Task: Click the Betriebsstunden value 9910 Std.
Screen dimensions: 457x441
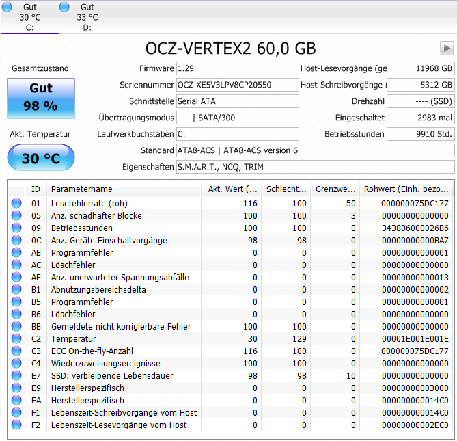Action: [421, 134]
